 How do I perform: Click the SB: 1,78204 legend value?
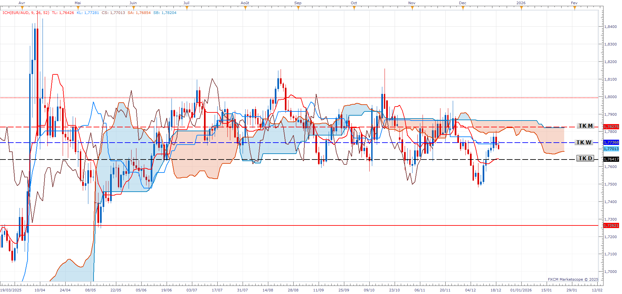click(165, 13)
